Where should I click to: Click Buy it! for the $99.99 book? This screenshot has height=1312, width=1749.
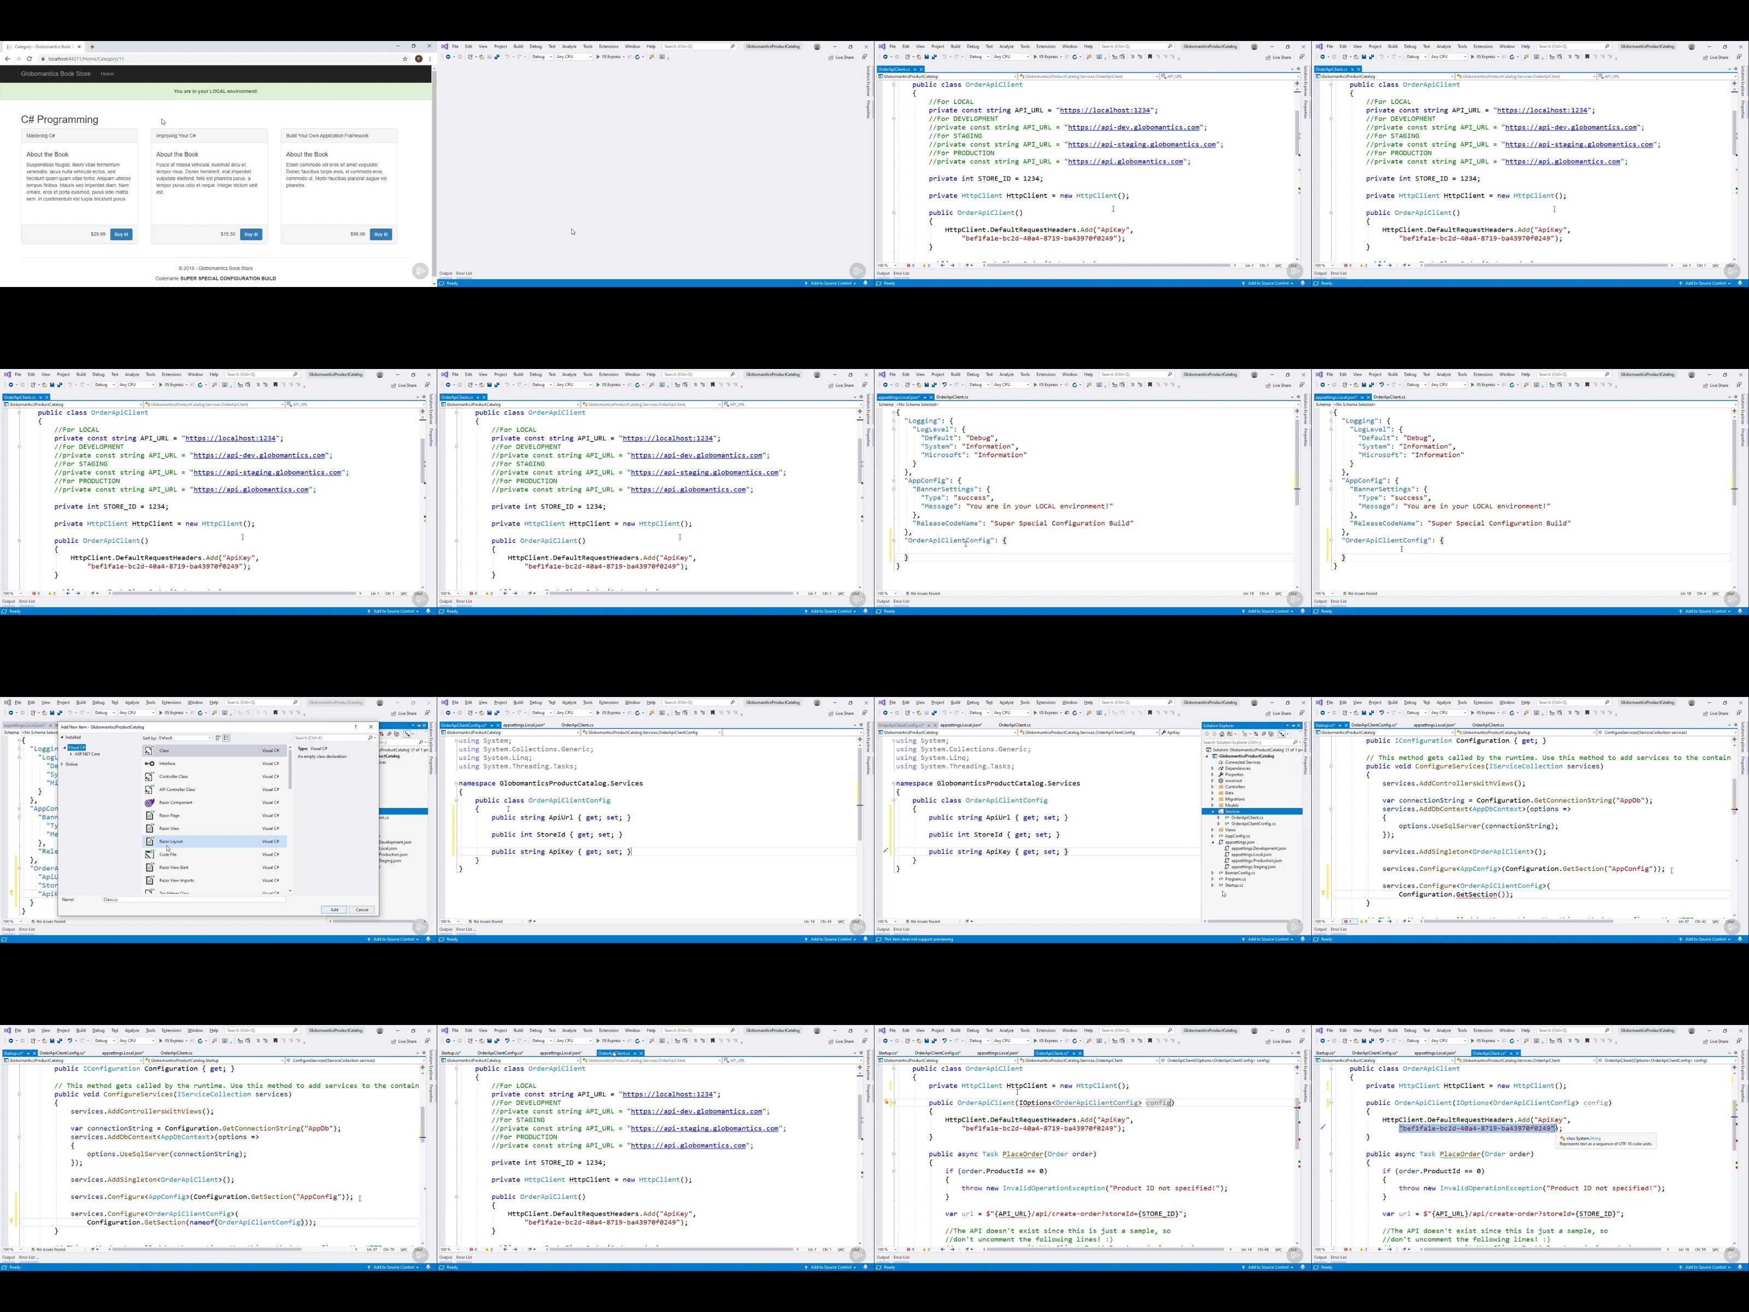pos(380,234)
